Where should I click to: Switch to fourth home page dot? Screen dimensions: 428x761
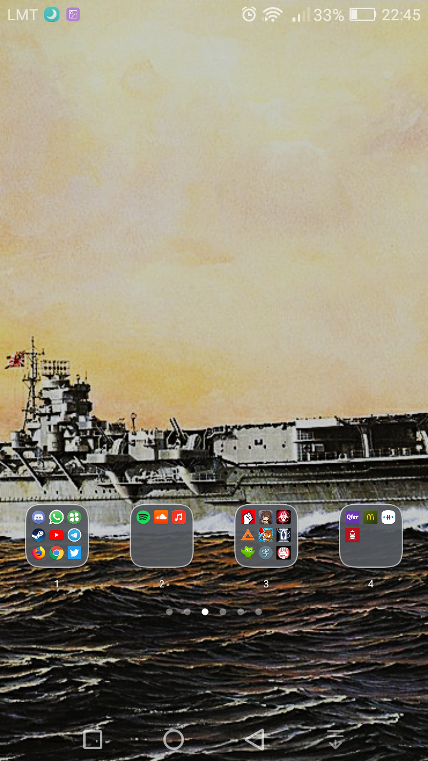tap(223, 612)
